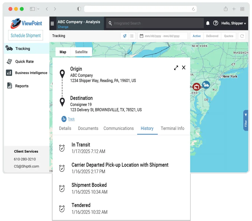Click the Schedule Shipment button
This screenshot has height=221, width=252.
(25, 35)
